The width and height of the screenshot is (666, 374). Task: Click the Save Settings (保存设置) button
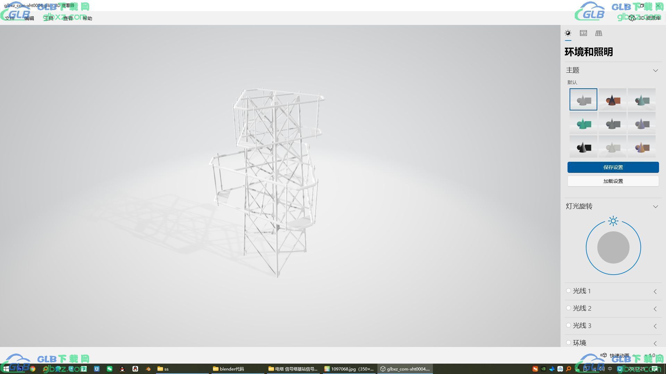(x=613, y=167)
